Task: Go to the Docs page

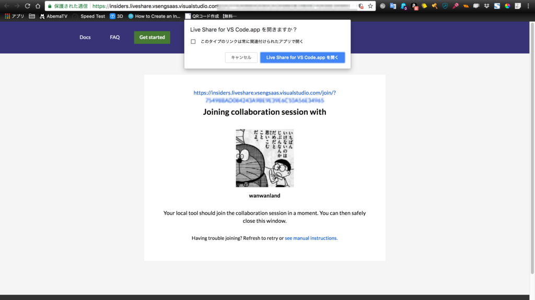Action: coord(85,37)
